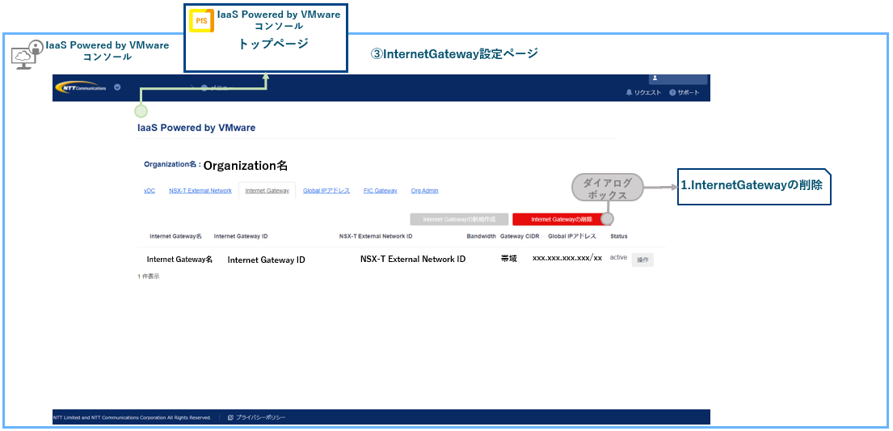893x431 pixels.
Task: Open プライバシーポリシー link in footer
Action: click(x=257, y=417)
